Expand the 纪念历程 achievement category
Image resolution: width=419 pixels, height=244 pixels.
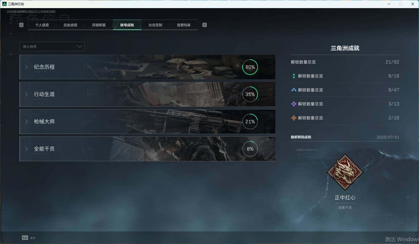click(148, 67)
